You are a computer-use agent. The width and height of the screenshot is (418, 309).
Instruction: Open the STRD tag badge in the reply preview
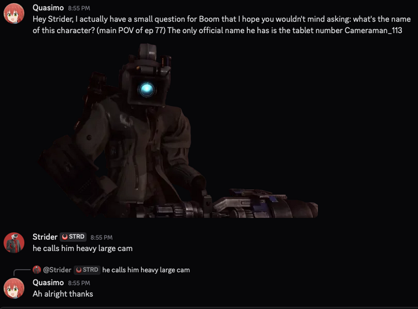87,270
